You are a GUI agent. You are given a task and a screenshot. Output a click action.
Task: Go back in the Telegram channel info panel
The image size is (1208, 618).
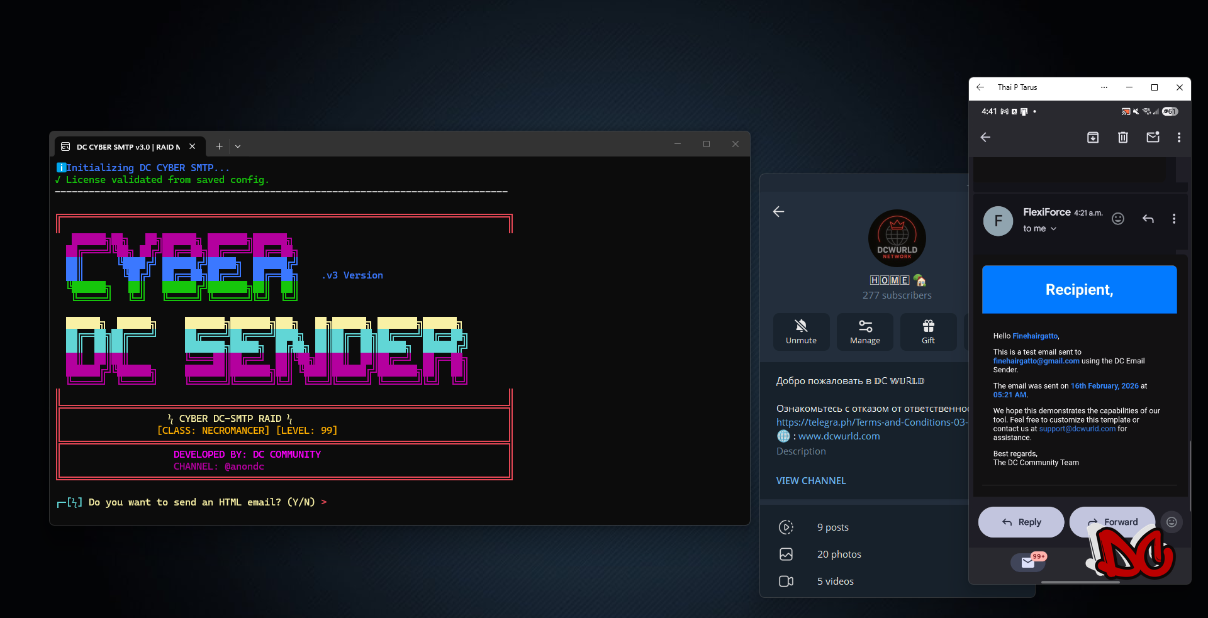tap(778, 212)
